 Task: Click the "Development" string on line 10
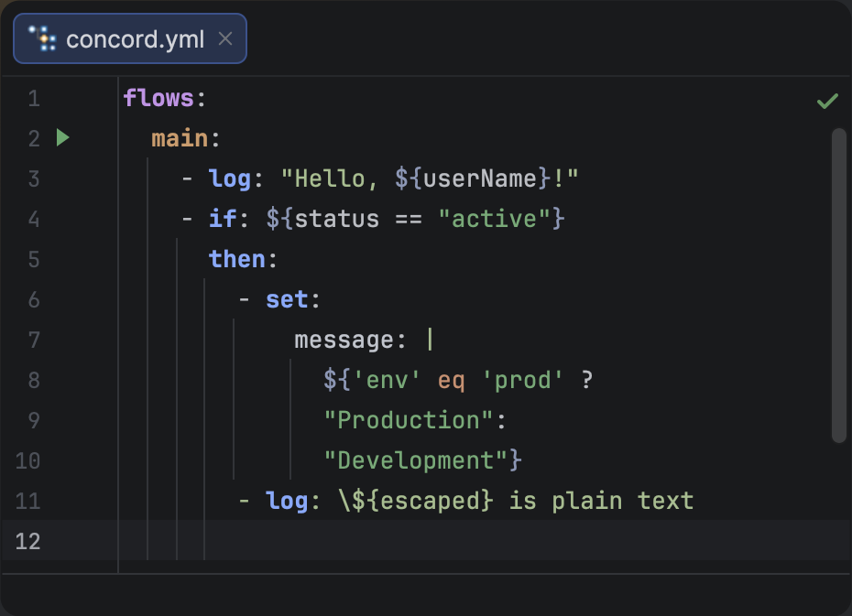[417, 460]
